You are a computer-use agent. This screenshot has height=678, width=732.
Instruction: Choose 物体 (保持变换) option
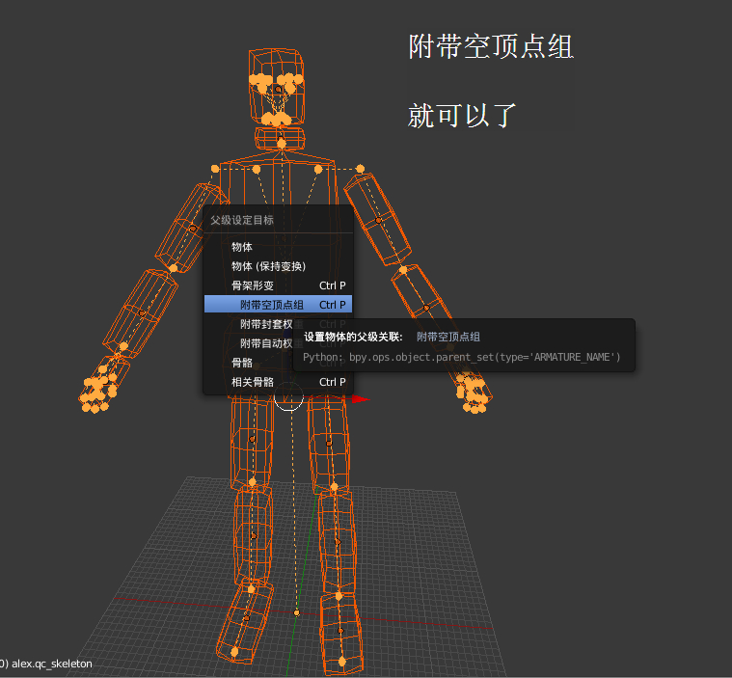coord(278,266)
